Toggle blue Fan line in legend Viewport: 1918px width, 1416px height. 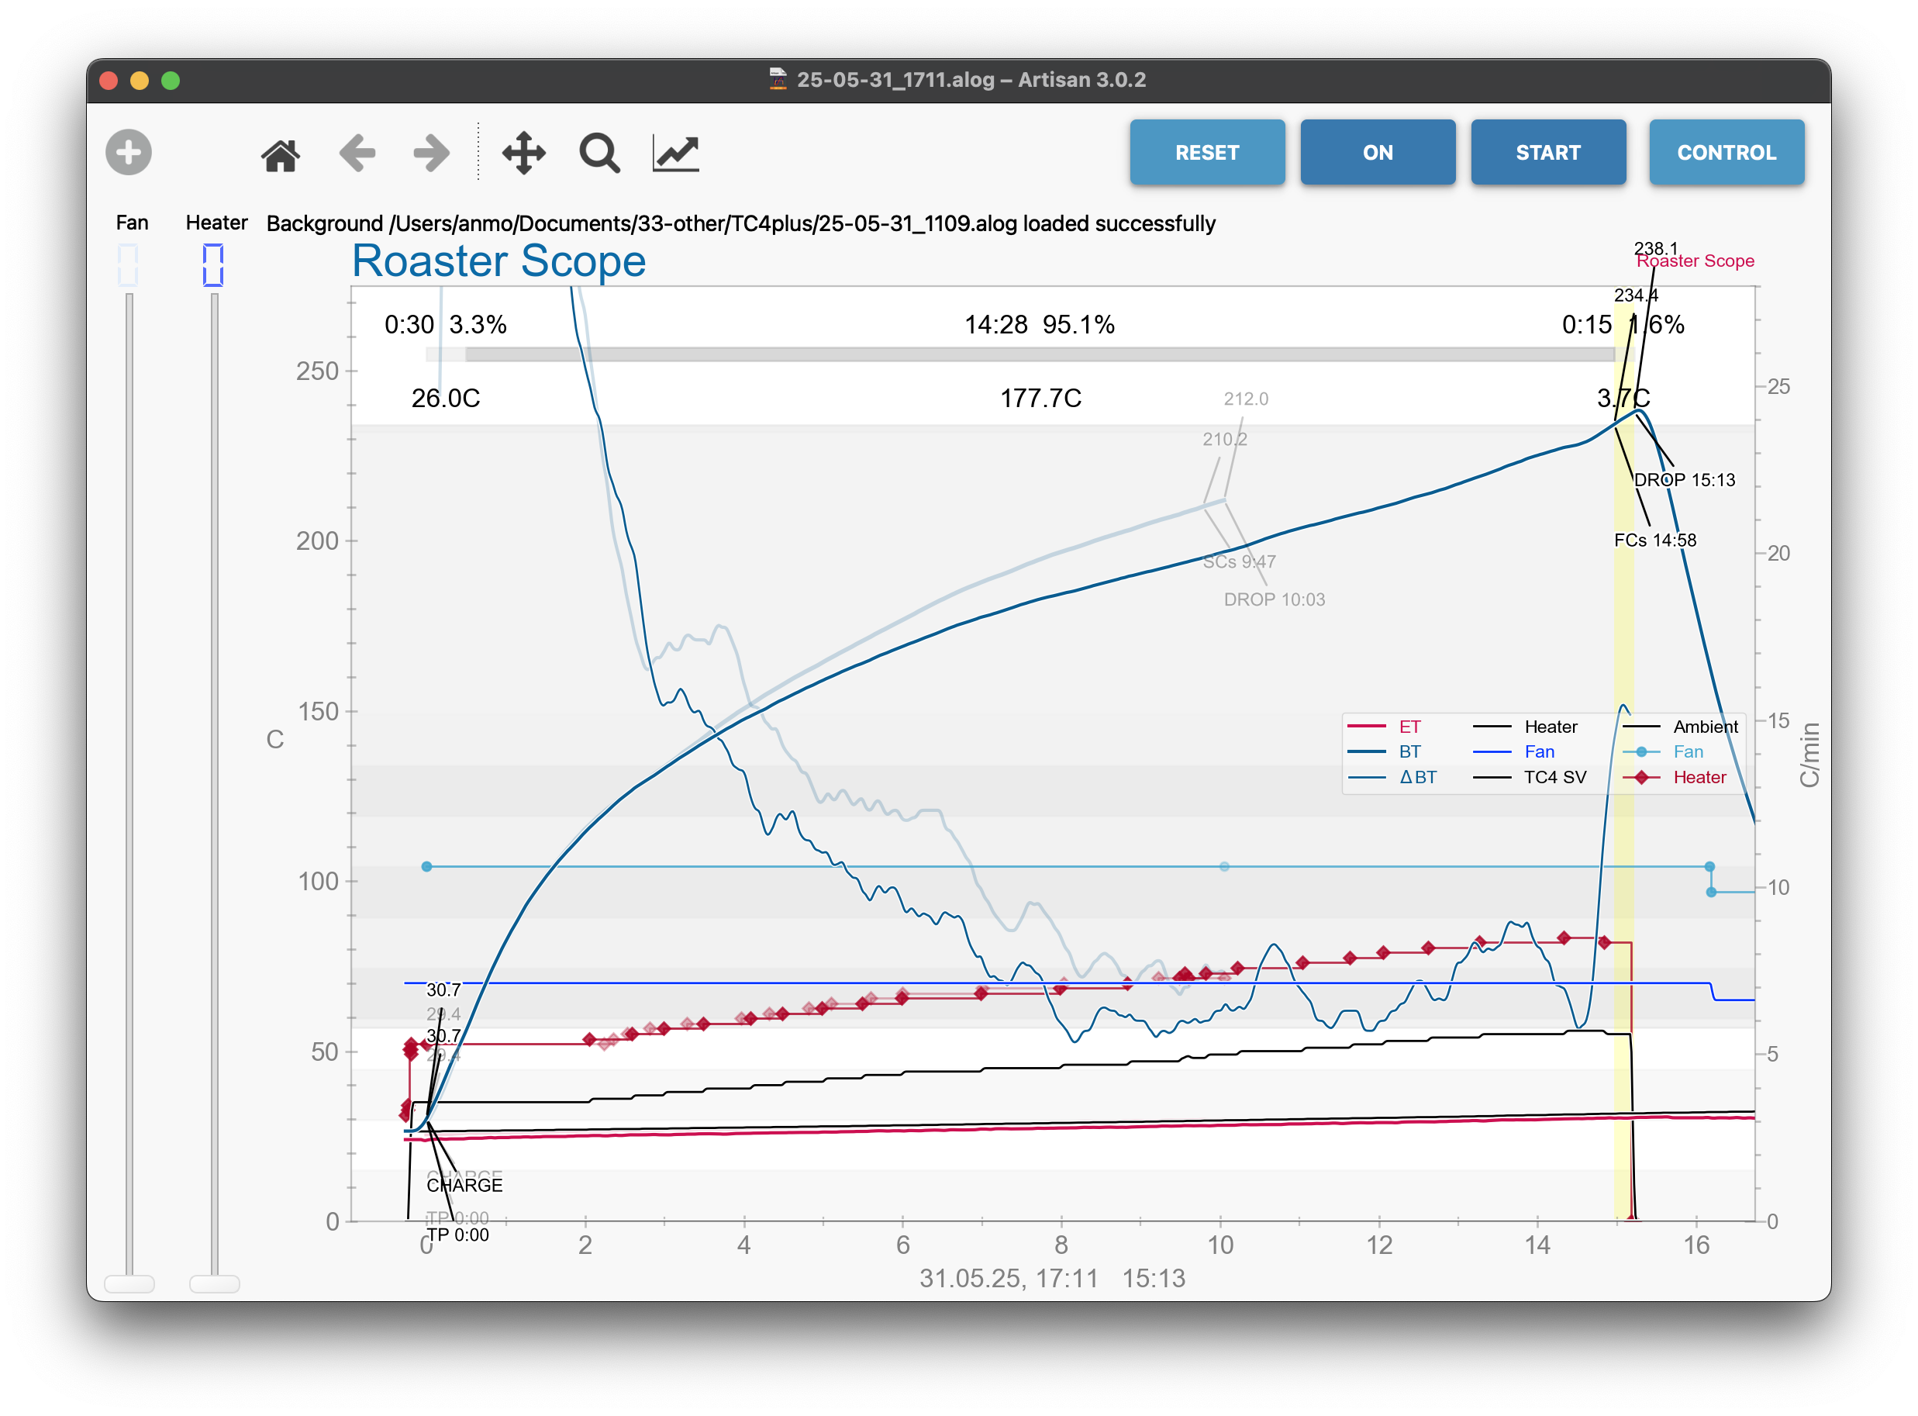[x=1514, y=751]
